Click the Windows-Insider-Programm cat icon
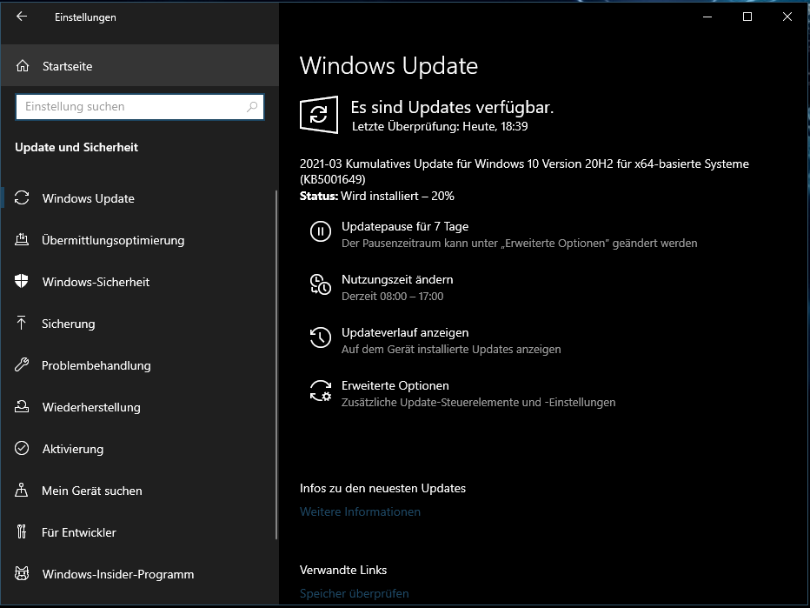This screenshot has width=810, height=608. [x=22, y=573]
